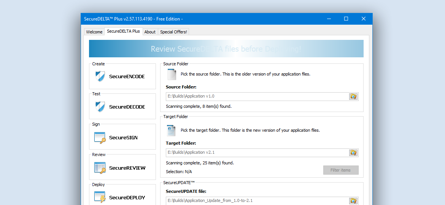Image resolution: width=445 pixels, height=205 pixels.
Task: Click the SecureSIGN window-key icon
Action: (100, 137)
